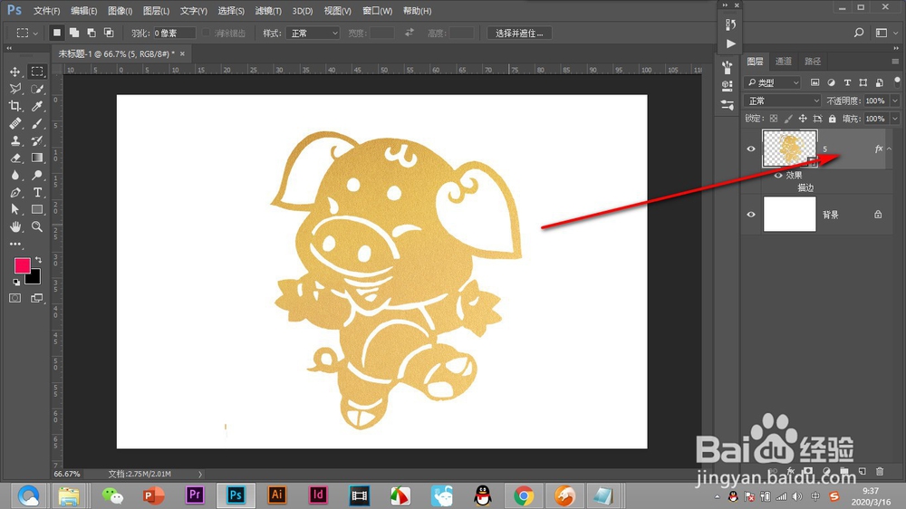
Task: Switch to the 通道 channels tab
Action: (x=784, y=62)
